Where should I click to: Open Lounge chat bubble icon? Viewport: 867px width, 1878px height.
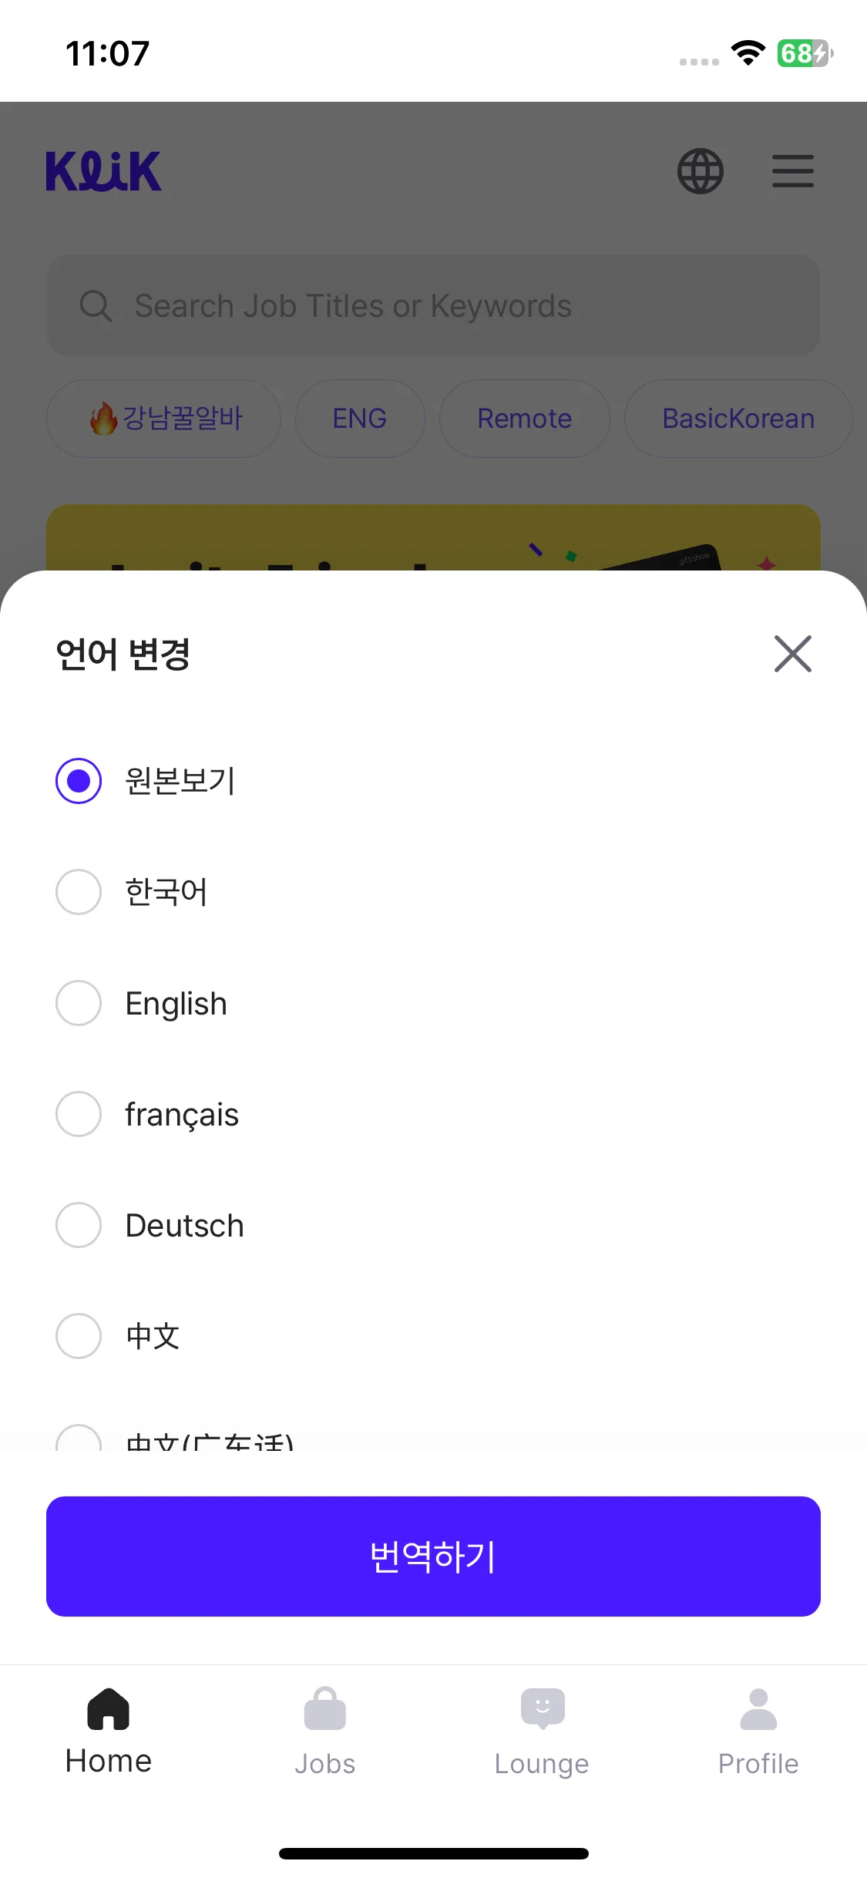pyautogui.click(x=543, y=1708)
